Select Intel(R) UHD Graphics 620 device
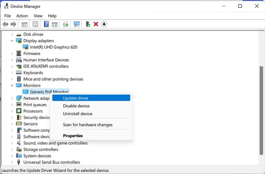The image size is (265, 174). (x=54, y=47)
